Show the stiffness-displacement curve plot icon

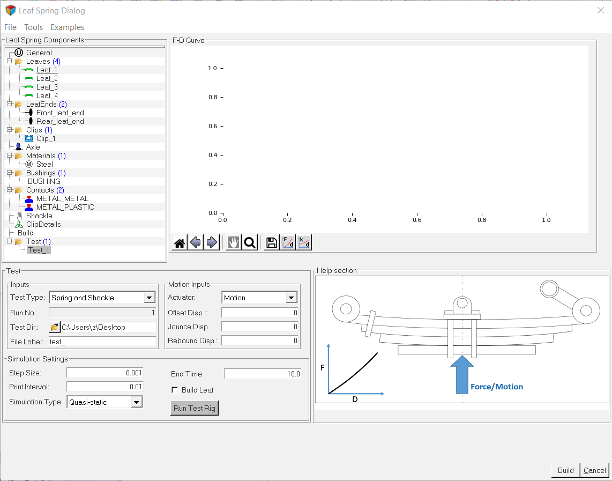pyautogui.click(x=304, y=243)
